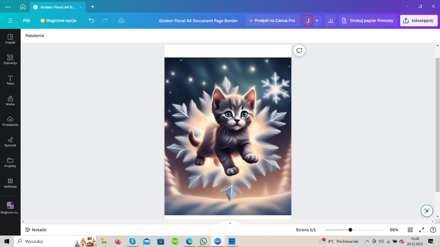This screenshot has height=247, width=440.
Task: Open the Aplikacje panel
Action: (10, 183)
